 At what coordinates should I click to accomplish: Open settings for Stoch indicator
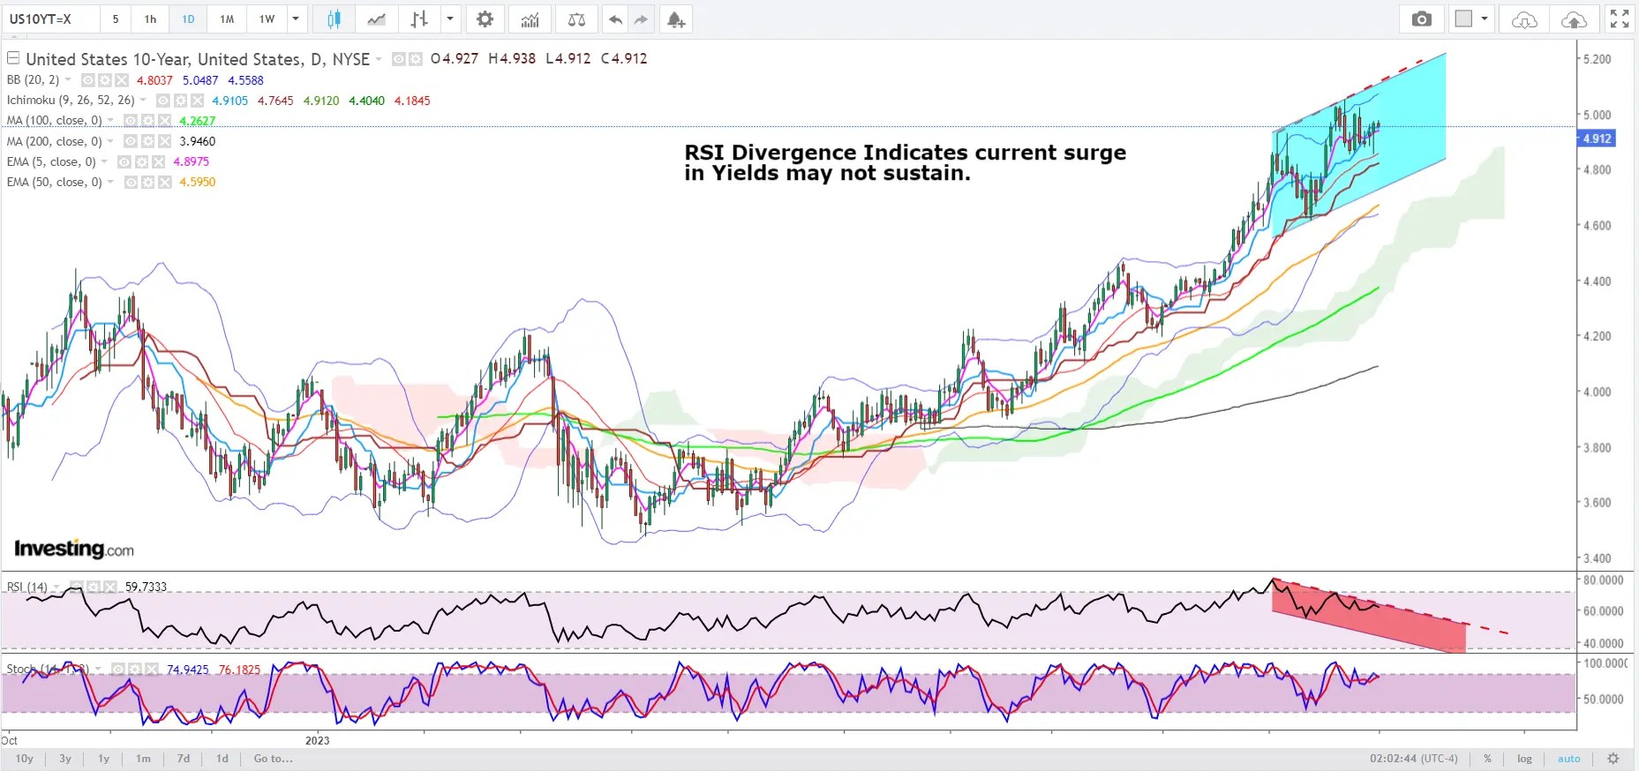point(134,670)
